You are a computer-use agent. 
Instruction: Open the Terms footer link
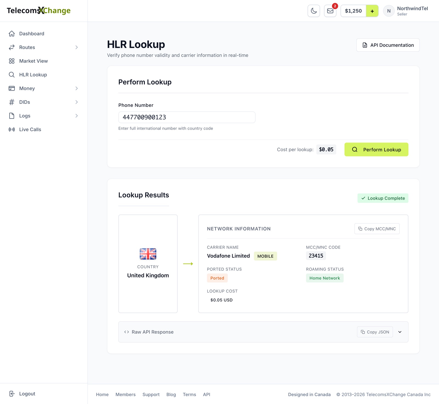click(x=189, y=394)
